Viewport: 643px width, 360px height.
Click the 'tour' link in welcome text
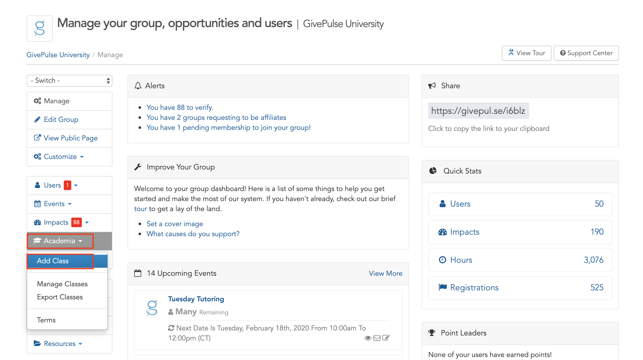140,209
